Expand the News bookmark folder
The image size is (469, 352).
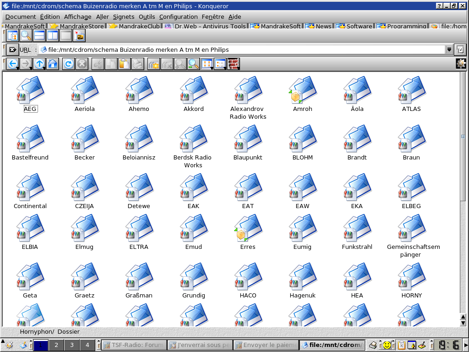tap(319, 26)
